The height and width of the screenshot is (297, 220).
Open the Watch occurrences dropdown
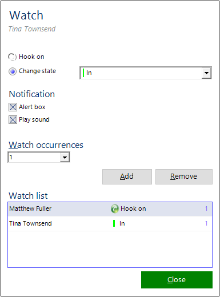(39, 157)
